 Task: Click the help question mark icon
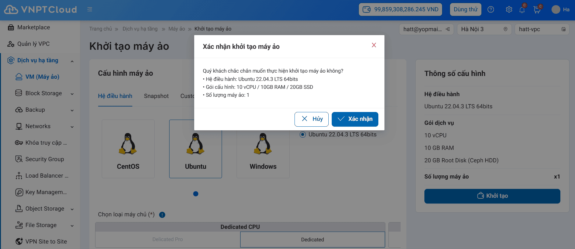[x=491, y=9]
